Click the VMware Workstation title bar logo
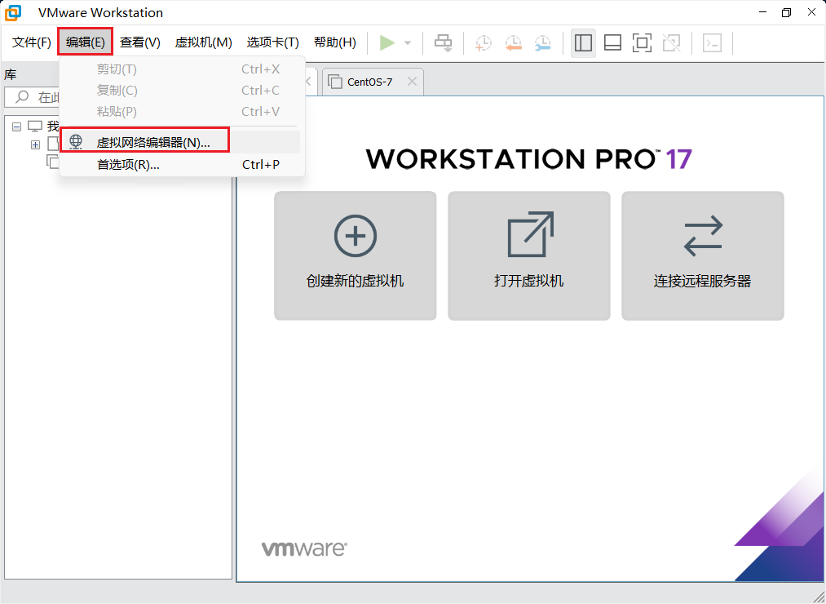The width and height of the screenshot is (826, 604). 13,13
